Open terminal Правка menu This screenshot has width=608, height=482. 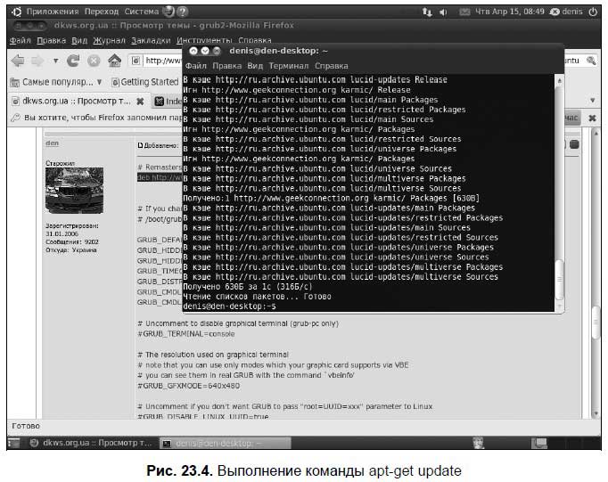click(226, 66)
